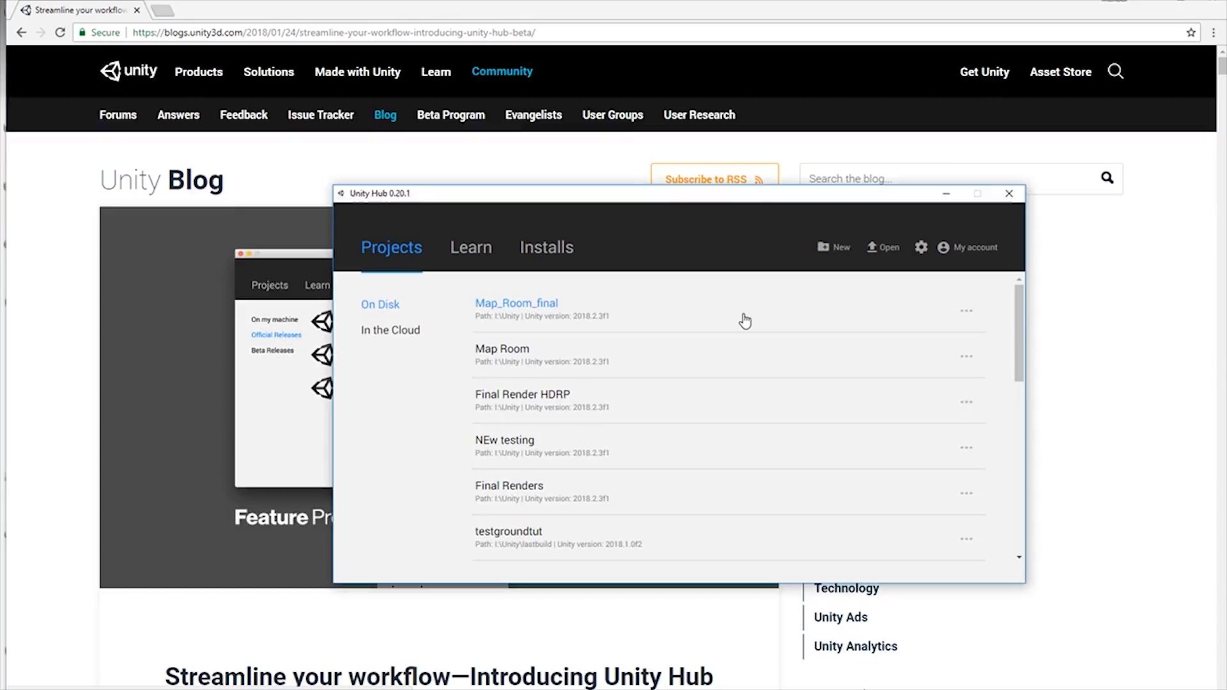Click Unity Hub scrollbar thumb
This screenshot has height=690, width=1227.
(1019, 333)
